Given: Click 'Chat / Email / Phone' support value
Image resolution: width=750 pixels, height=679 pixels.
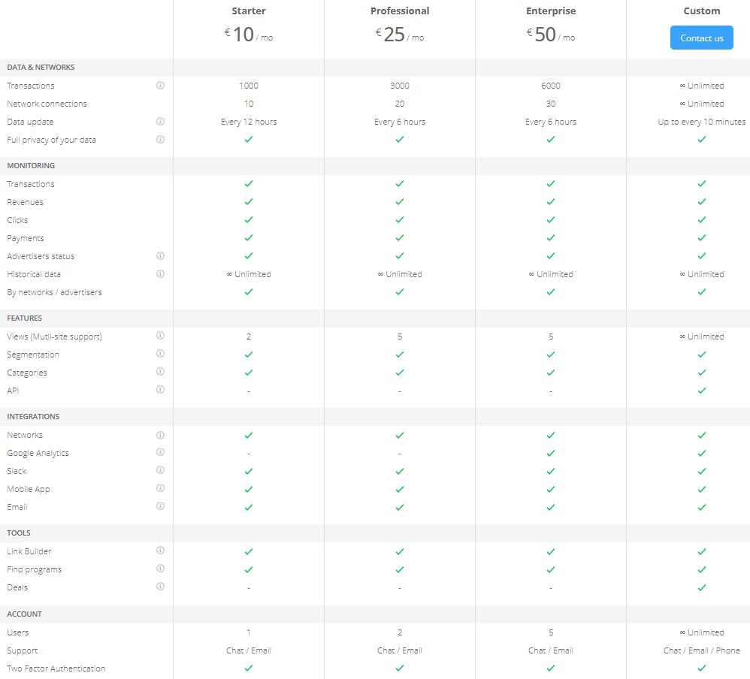Looking at the screenshot, I should click(x=702, y=650).
